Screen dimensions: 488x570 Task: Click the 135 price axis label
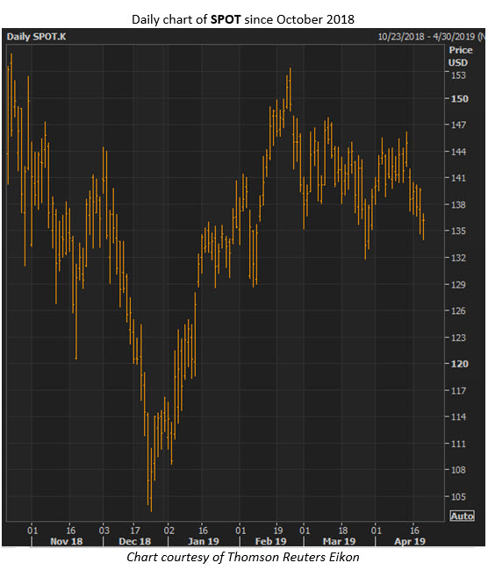click(x=458, y=231)
